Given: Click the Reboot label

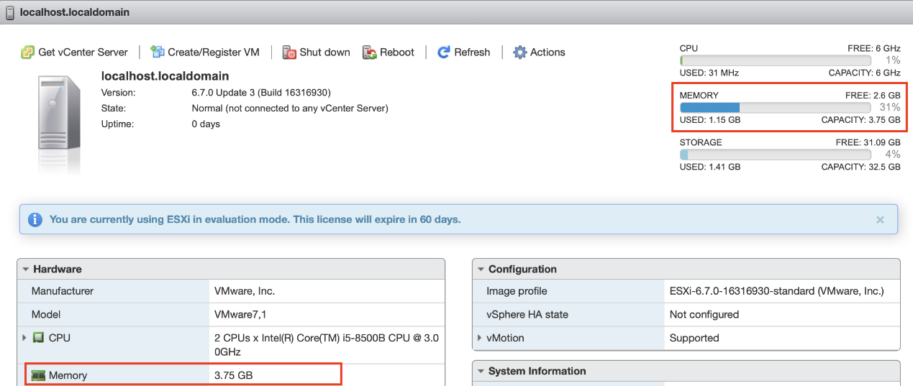Looking at the screenshot, I should (397, 52).
